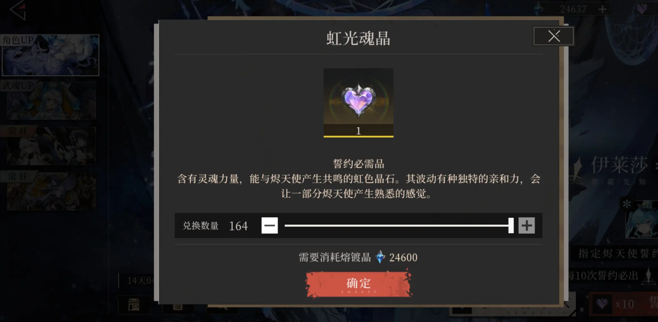Viewport: 658px width, 322px height.
Task: Click the blue 熔镀晶 currency icon beside 24600
Action: tap(380, 257)
